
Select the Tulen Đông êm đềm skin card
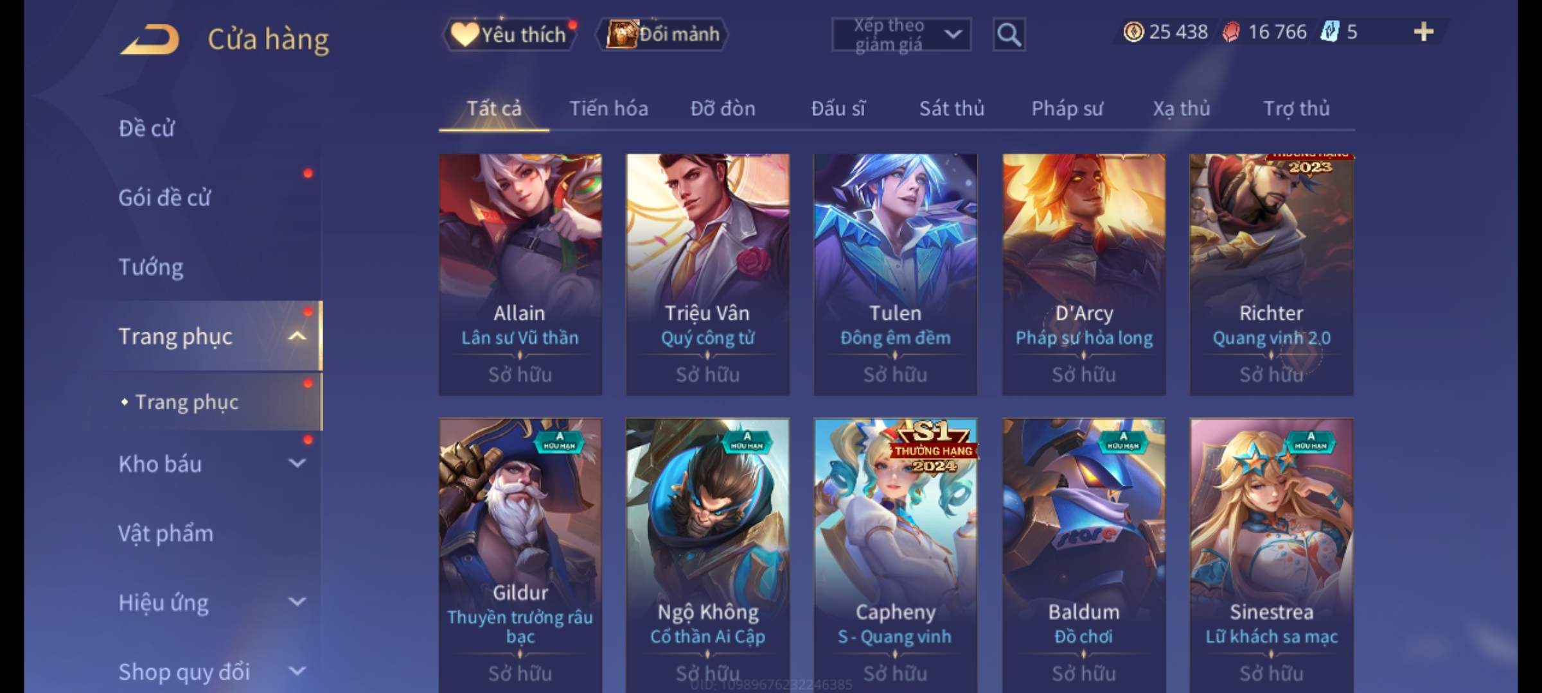[x=895, y=274]
